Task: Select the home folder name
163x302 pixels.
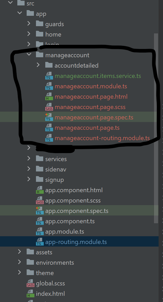Action: coord(53,34)
